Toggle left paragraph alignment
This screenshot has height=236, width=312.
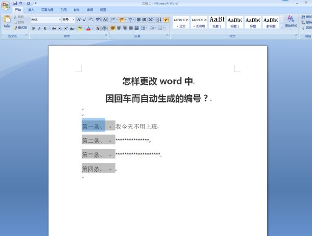[113, 28]
